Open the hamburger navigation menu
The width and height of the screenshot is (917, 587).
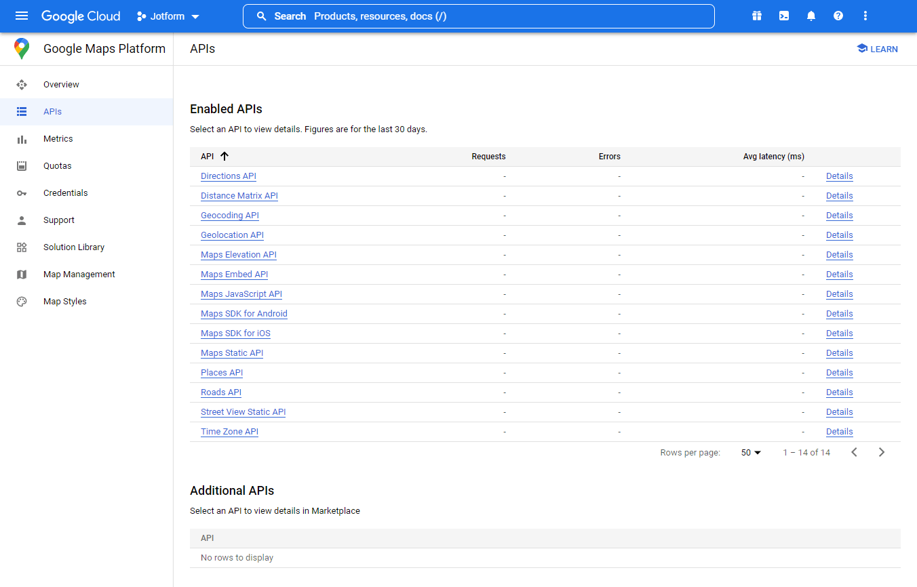(x=22, y=16)
